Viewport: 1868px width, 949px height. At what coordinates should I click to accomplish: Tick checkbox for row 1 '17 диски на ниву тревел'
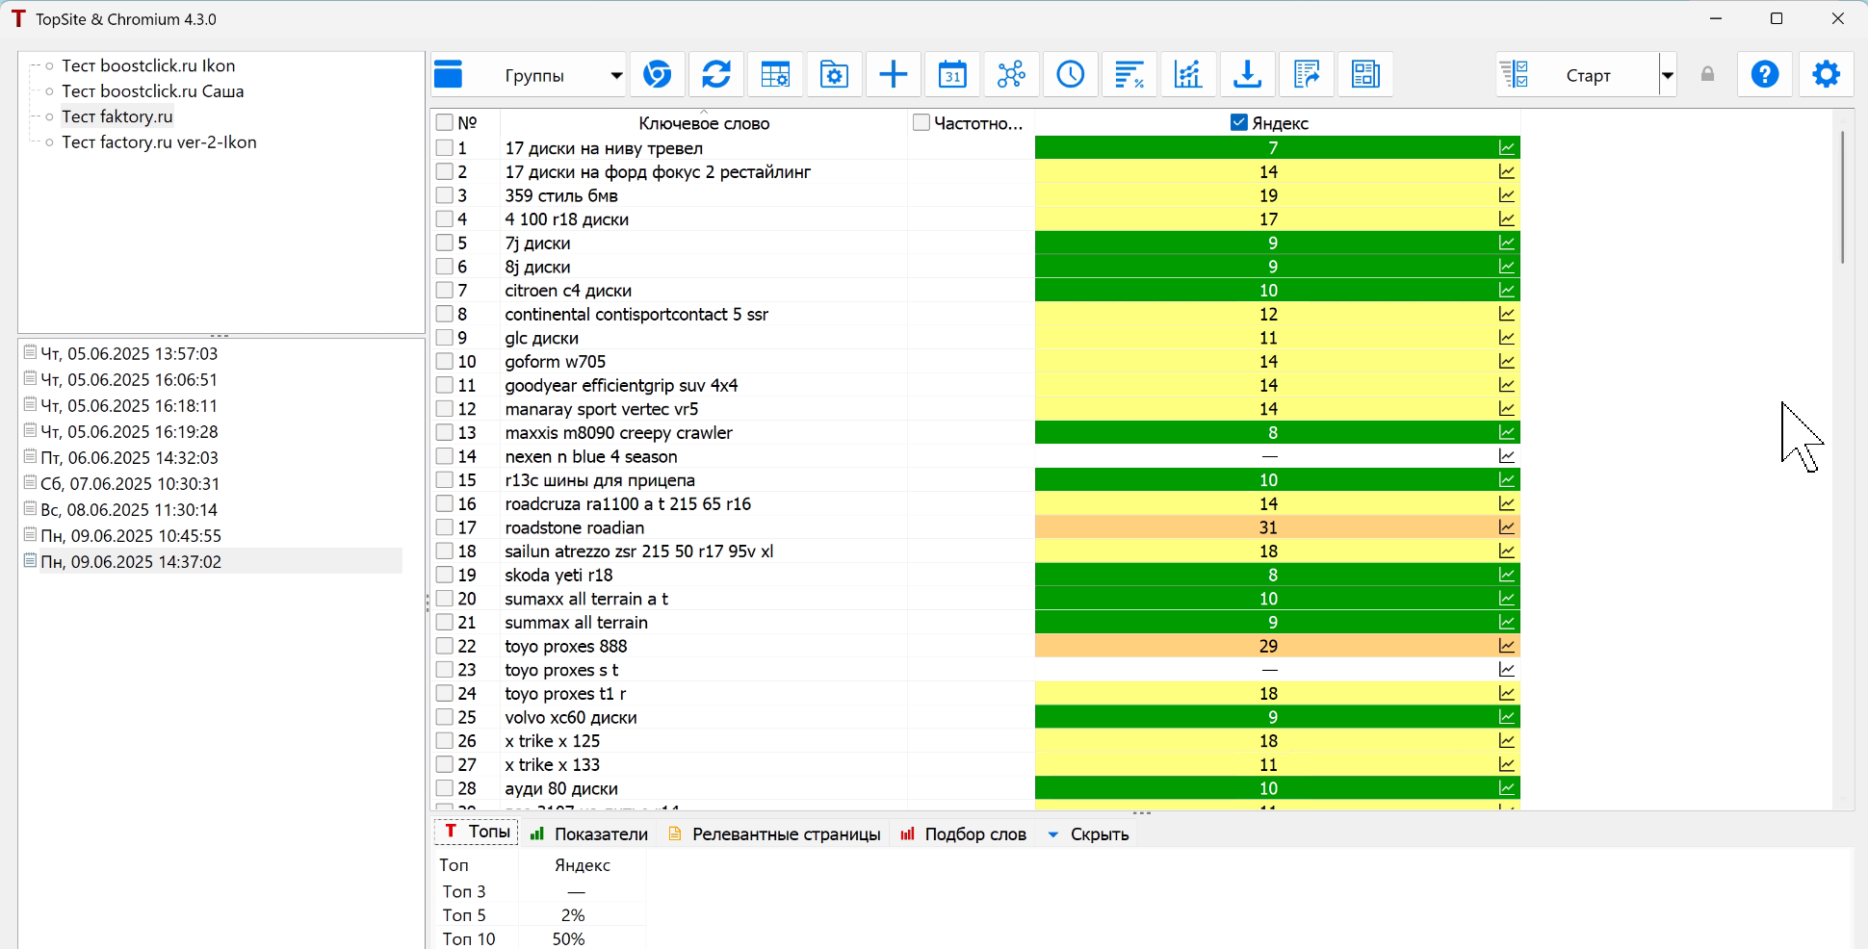(444, 148)
